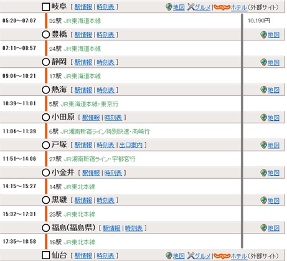Screen dimensions: 287x261
Task: Open 時刻表 link for 熱海 station
Action: pos(106,90)
